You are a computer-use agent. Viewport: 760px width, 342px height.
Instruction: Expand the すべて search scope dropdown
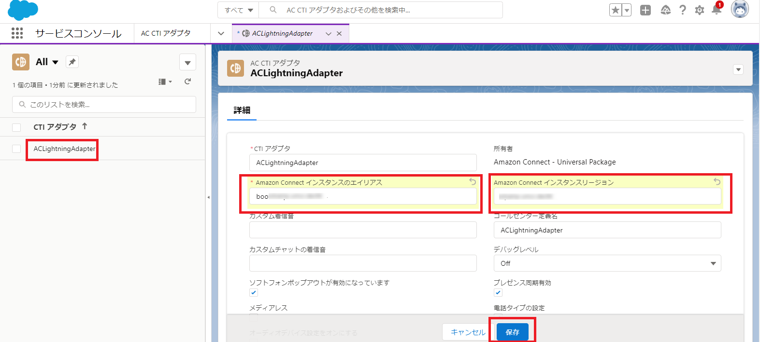tap(239, 10)
